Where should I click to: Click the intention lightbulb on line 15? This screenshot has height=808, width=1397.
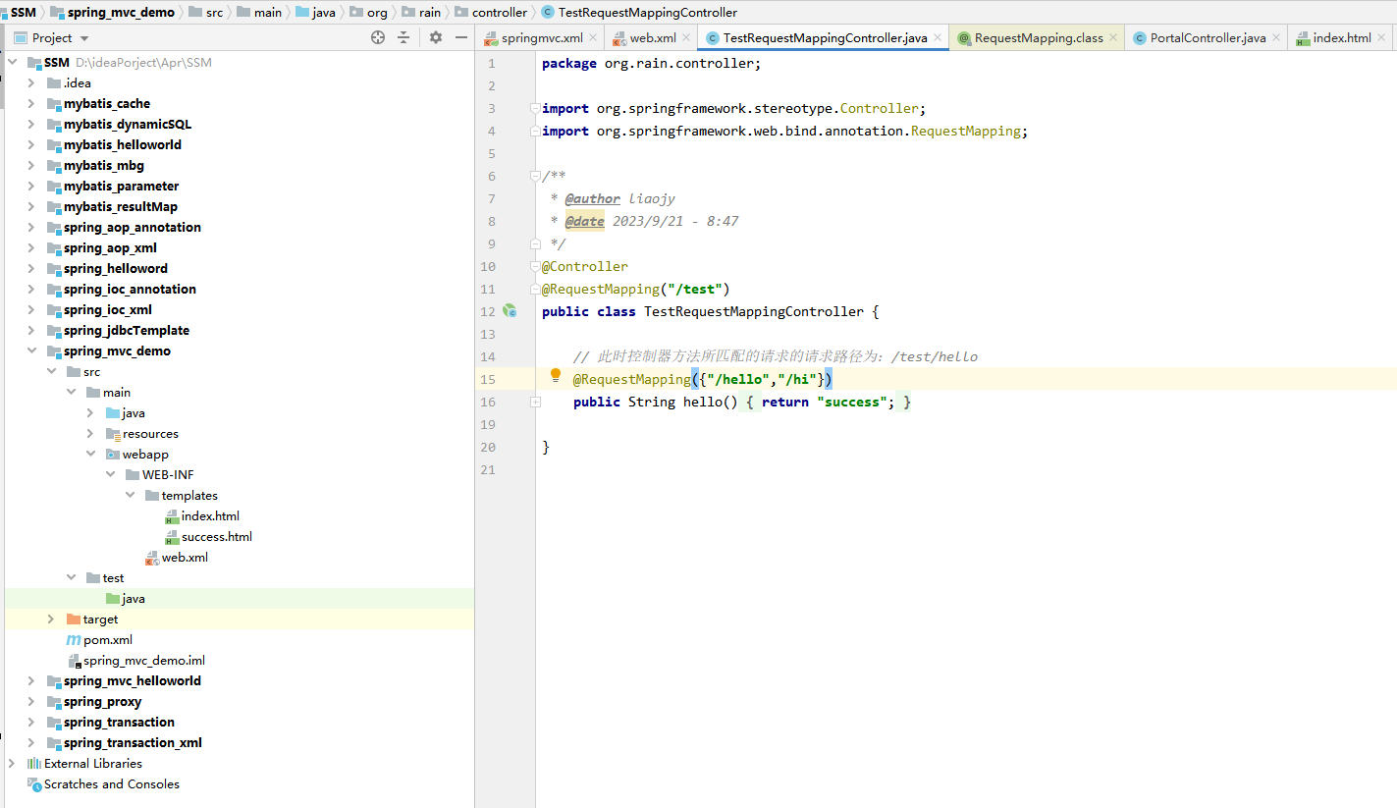(556, 376)
